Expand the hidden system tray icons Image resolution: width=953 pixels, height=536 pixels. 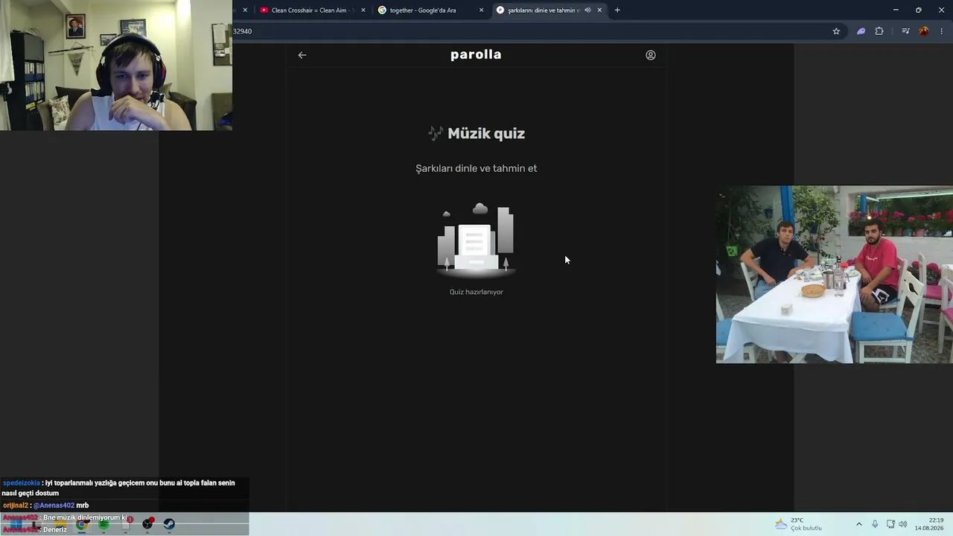(x=858, y=524)
